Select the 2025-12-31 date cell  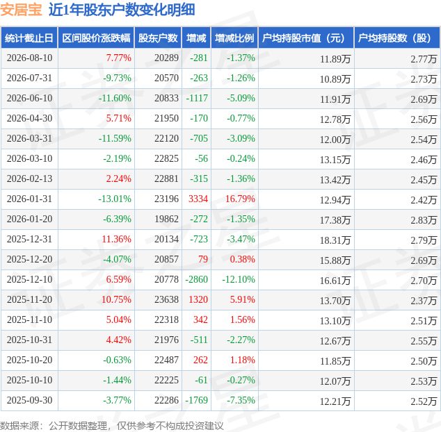[x=29, y=240]
